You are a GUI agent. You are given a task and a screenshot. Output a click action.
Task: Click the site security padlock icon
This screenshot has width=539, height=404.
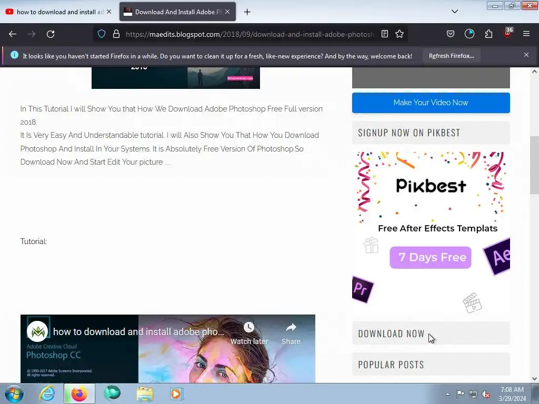tap(116, 34)
